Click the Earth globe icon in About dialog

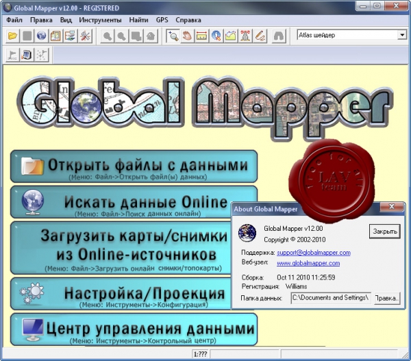coord(247,233)
